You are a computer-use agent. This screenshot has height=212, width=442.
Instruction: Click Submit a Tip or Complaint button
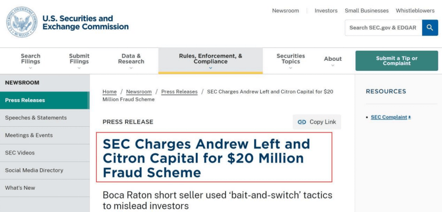(397, 61)
